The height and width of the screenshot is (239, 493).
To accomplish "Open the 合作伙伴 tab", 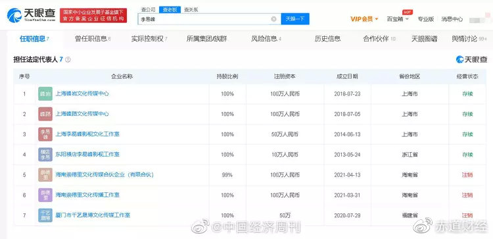I will click(379, 39).
